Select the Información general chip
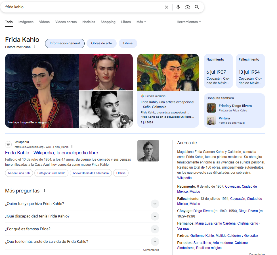The height and width of the screenshot is (255, 277). 65,43
